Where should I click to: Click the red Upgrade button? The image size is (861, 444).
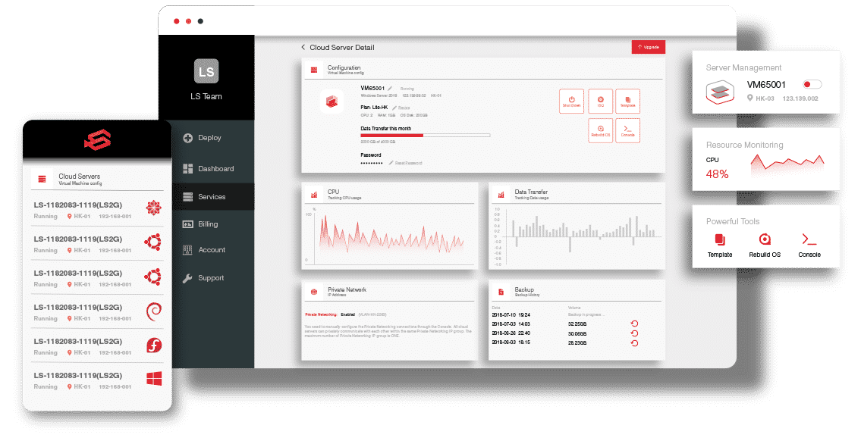tap(649, 47)
